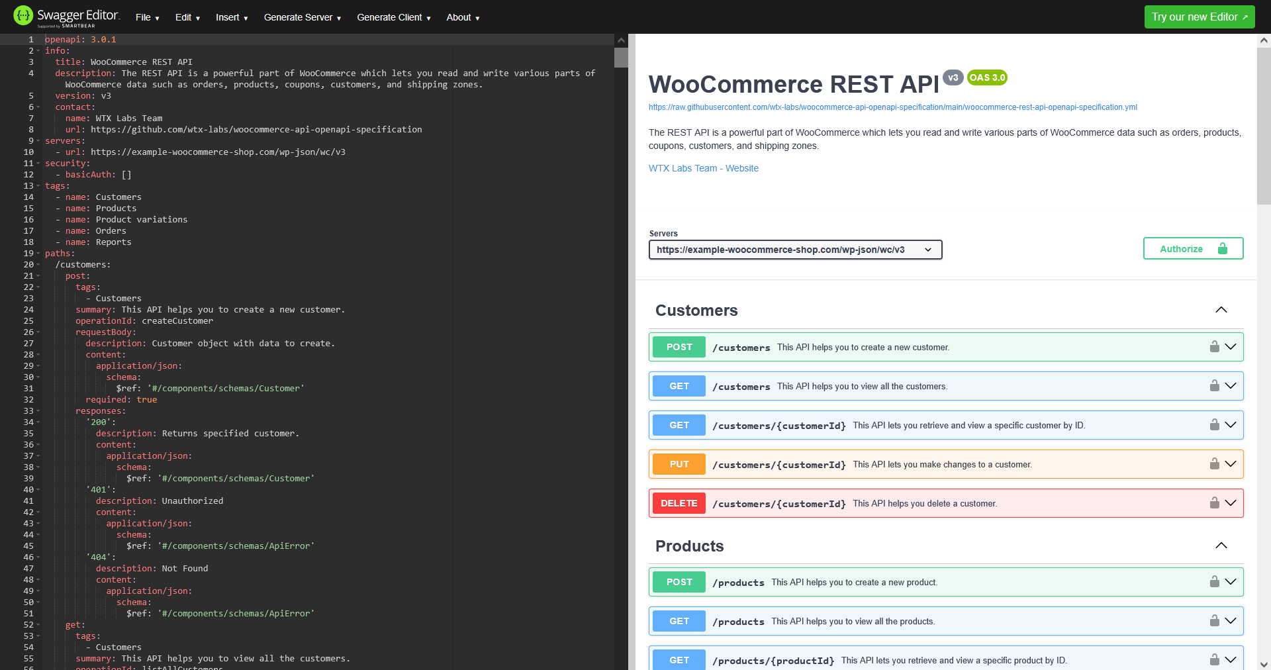Screen dimensions: 1271x670
Task: Click the preview pane scrollbar up arrow
Action: [x=1264, y=40]
